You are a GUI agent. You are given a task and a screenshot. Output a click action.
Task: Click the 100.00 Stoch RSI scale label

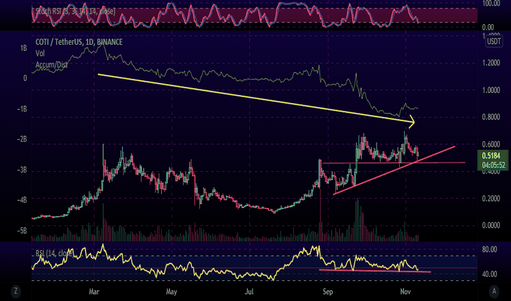[491, 4]
